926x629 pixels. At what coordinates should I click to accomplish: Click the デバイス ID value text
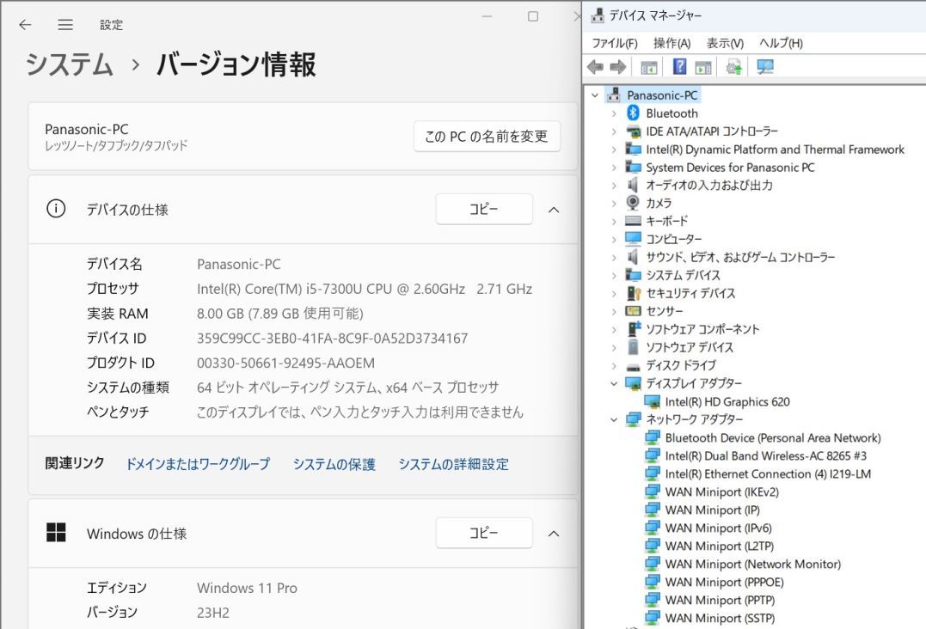[x=332, y=338]
